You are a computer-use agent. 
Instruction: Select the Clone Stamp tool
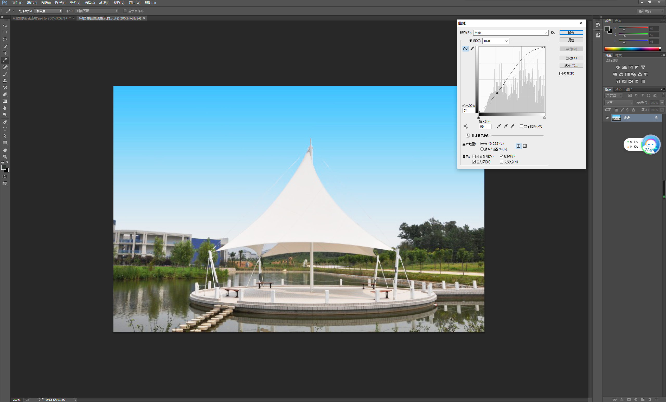tap(5, 81)
